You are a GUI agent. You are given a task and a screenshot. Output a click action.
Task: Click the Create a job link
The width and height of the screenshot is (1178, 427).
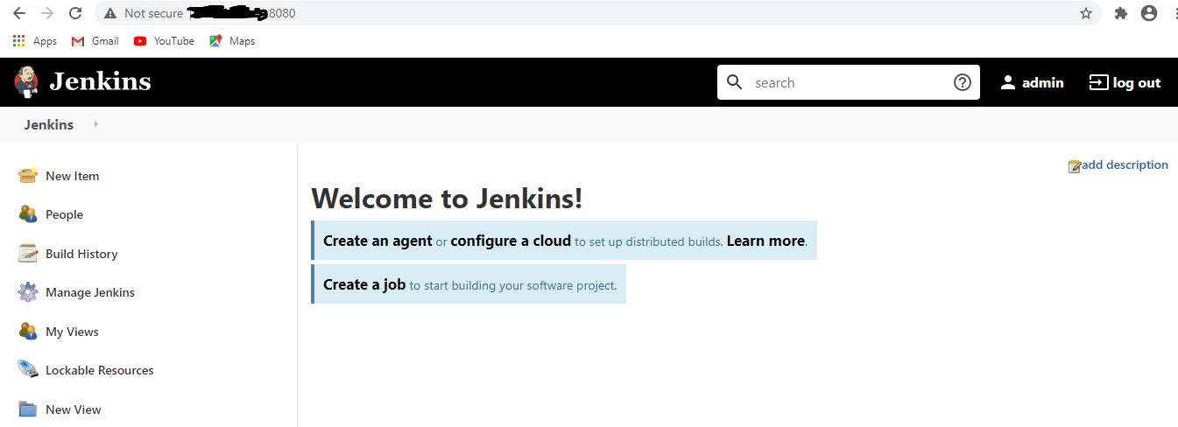[364, 284]
